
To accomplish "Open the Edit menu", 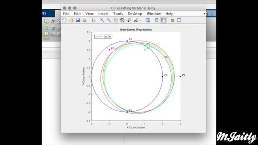I will coord(77,14).
